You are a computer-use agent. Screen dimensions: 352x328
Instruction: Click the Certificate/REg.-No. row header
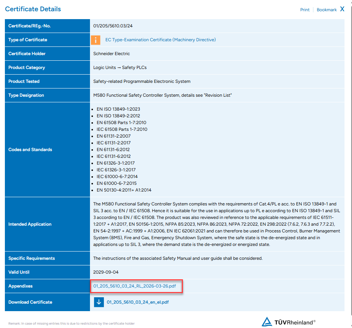pyautogui.click(x=47, y=26)
